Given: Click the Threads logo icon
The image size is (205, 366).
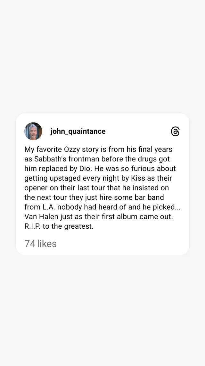Looking at the screenshot, I should pos(175,132).
